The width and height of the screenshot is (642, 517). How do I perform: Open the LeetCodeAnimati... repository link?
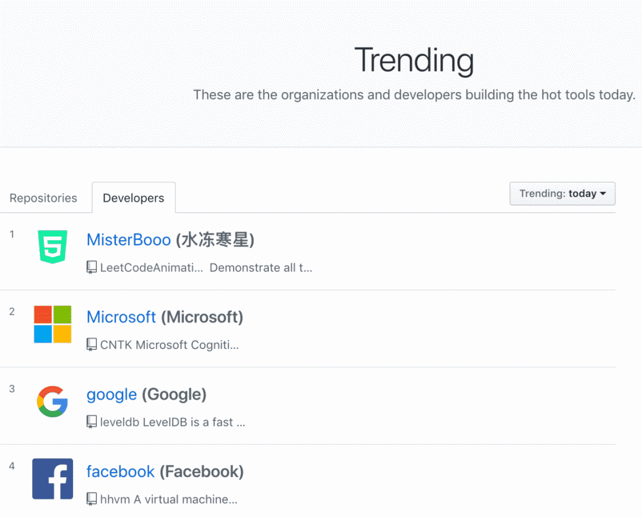pos(152,267)
